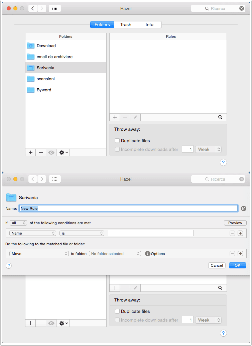Click Ricerca search field in bottom window
This screenshot has width=252, height=346.
click(218, 179)
